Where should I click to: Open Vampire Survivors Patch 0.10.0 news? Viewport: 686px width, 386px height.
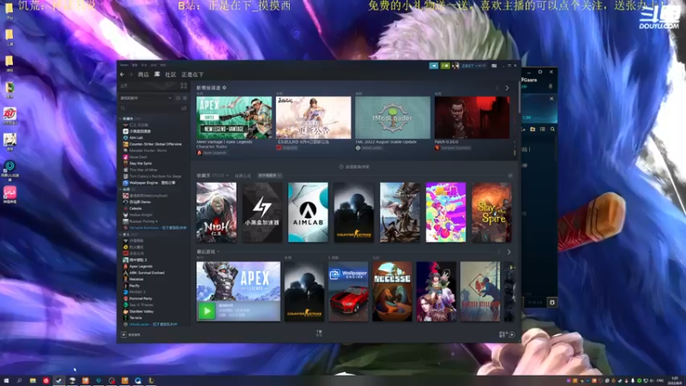pyautogui.click(x=472, y=118)
